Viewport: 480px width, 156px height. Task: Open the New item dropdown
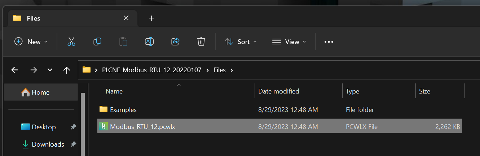(31, 42)
